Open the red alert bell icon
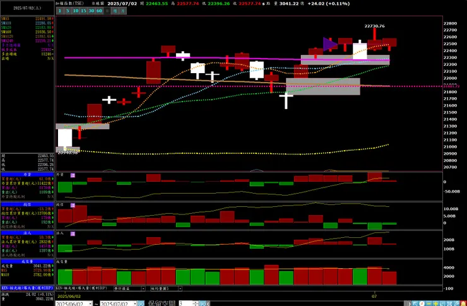Image resolution: width=467 pixels, height=306 pixels. coord(463,303)
